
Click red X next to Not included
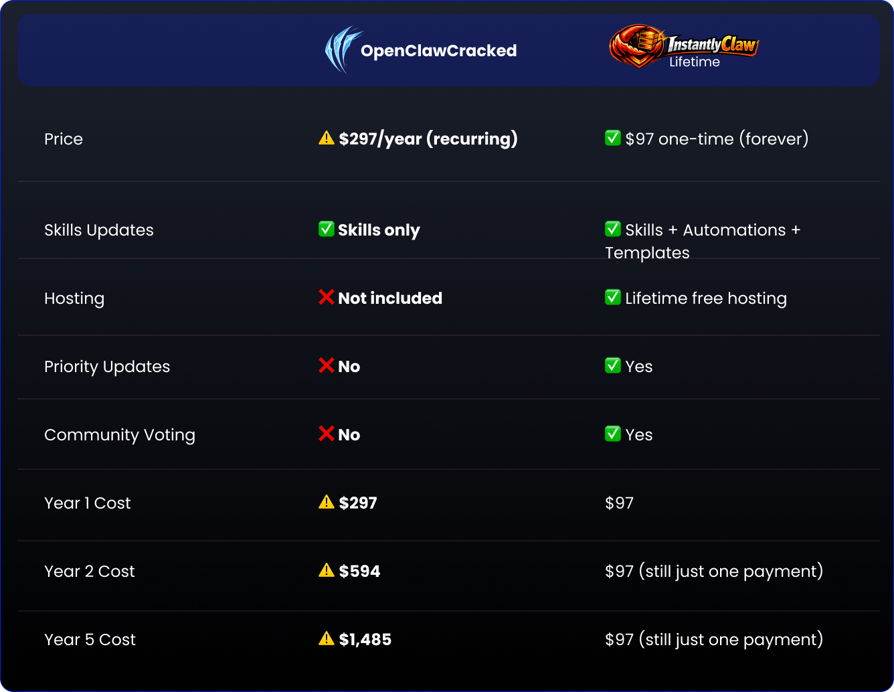(x=327, y=298)
